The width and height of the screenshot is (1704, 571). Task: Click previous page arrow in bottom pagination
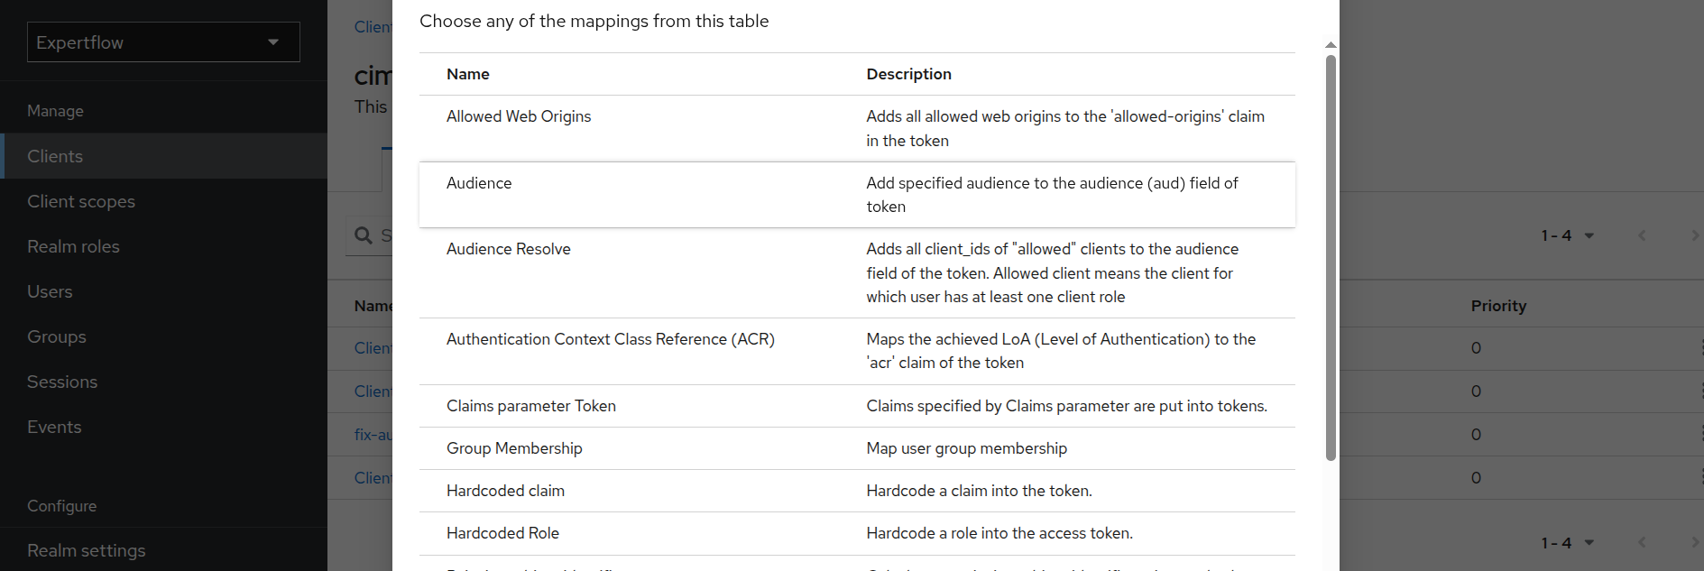(1642, 542)
